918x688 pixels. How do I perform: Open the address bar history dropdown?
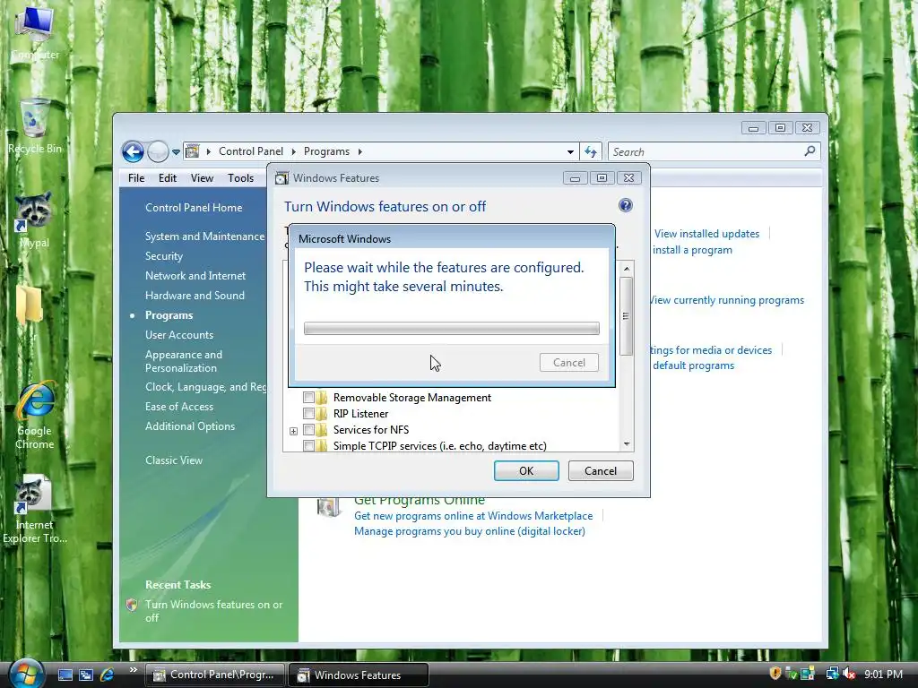click(x=570, y=152)
